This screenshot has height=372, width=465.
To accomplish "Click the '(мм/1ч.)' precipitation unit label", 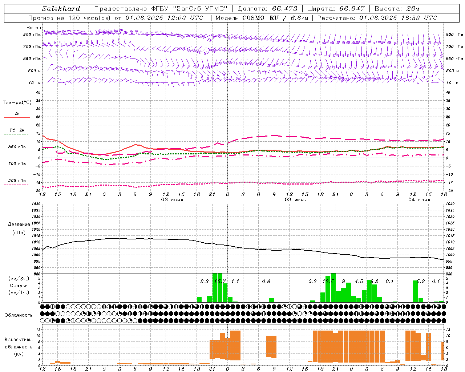I will coord(19,292).
